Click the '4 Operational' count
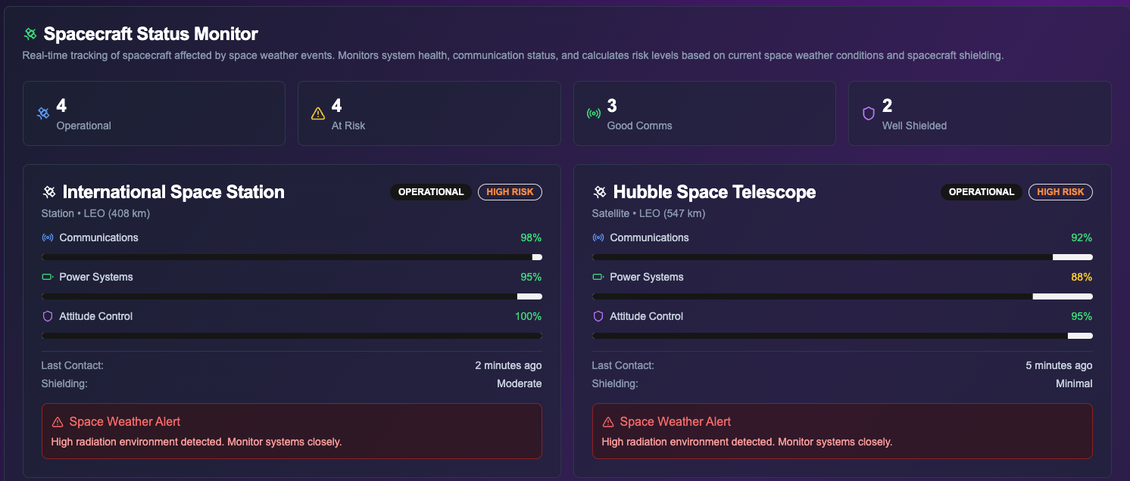Image resolution: width=1130 pixels, height=481 pixels. point(61,106)
